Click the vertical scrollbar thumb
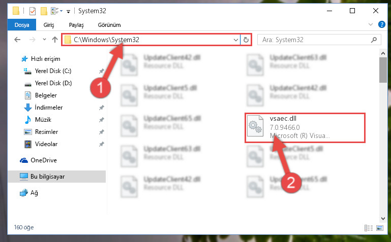The height and width of the screenshot is (242, 391). click(383, 70)
